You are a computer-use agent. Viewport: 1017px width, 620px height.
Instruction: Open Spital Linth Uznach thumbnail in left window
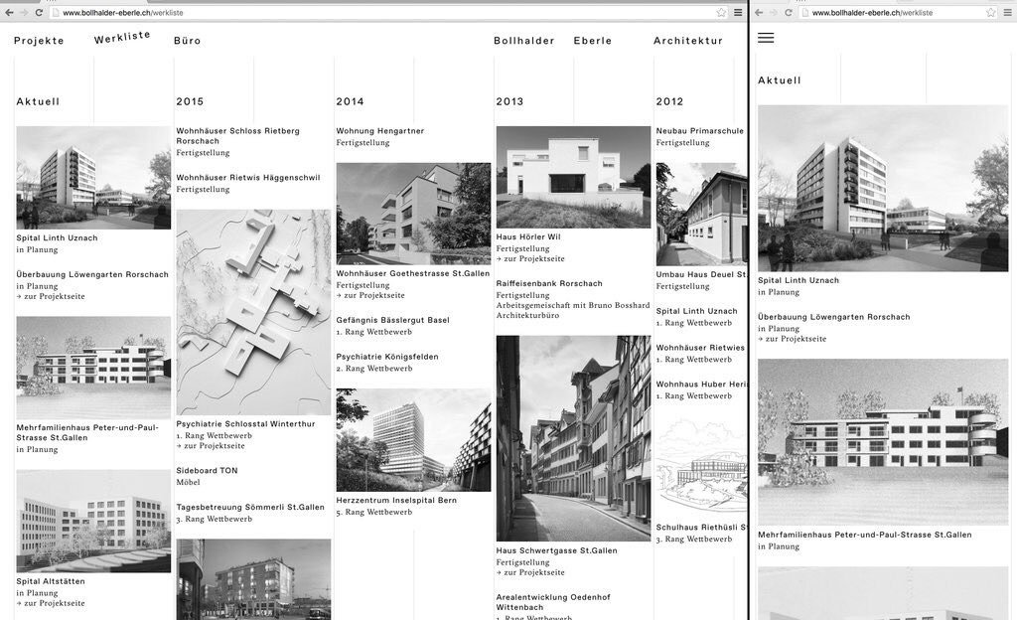[x=93, y=178]
